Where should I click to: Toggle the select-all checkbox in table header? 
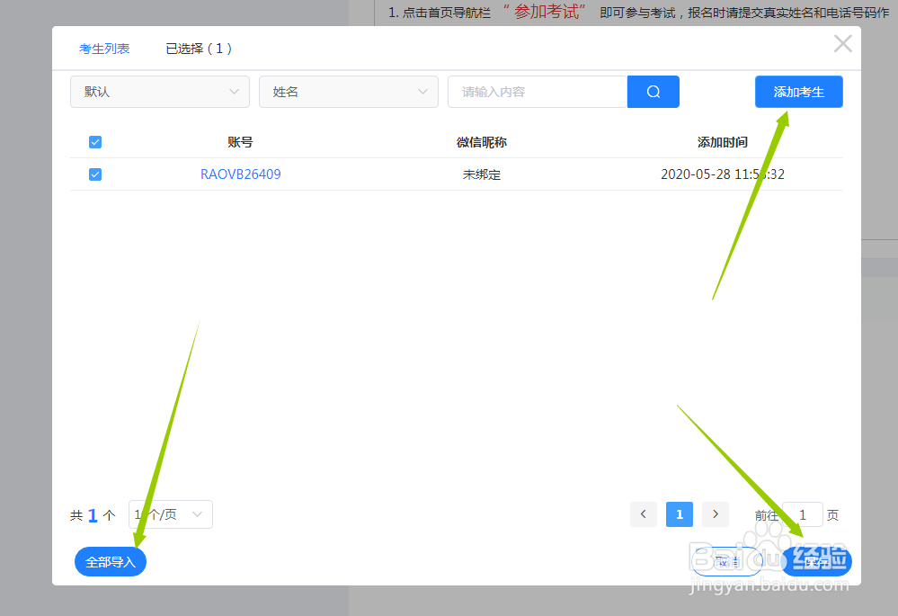[x=94, y=141]
